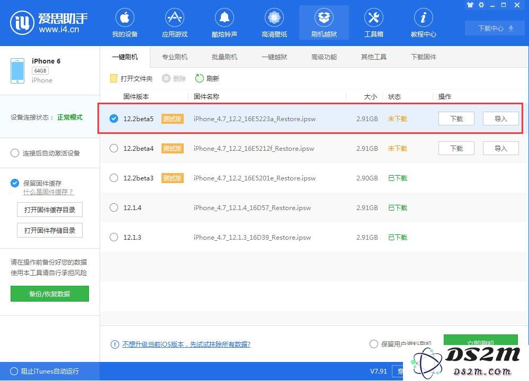Toggle 保留固件缓存 checkbox
529x381 pixels.
(14, 183)
